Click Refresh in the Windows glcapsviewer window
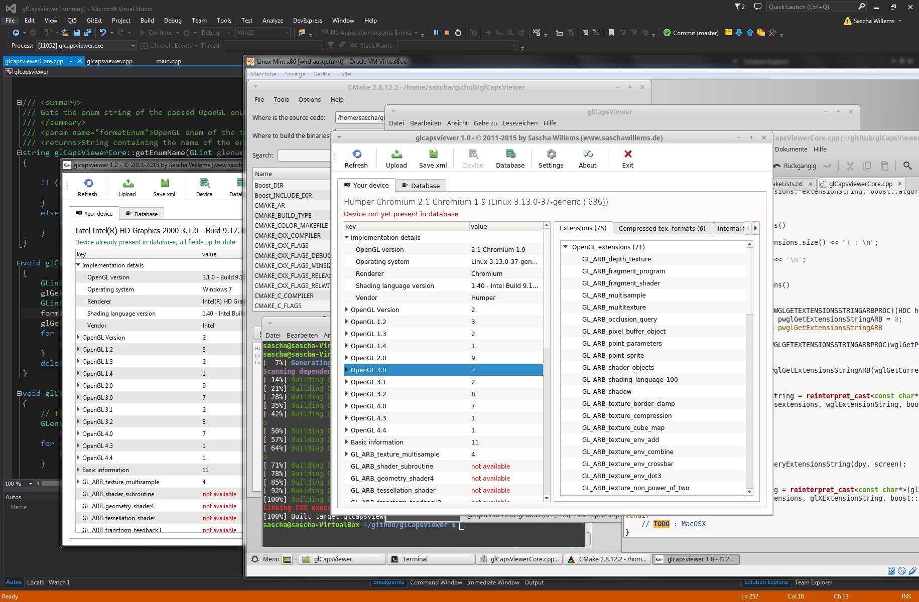Viewport: 919px width, 602px height. tap(88, 188)
